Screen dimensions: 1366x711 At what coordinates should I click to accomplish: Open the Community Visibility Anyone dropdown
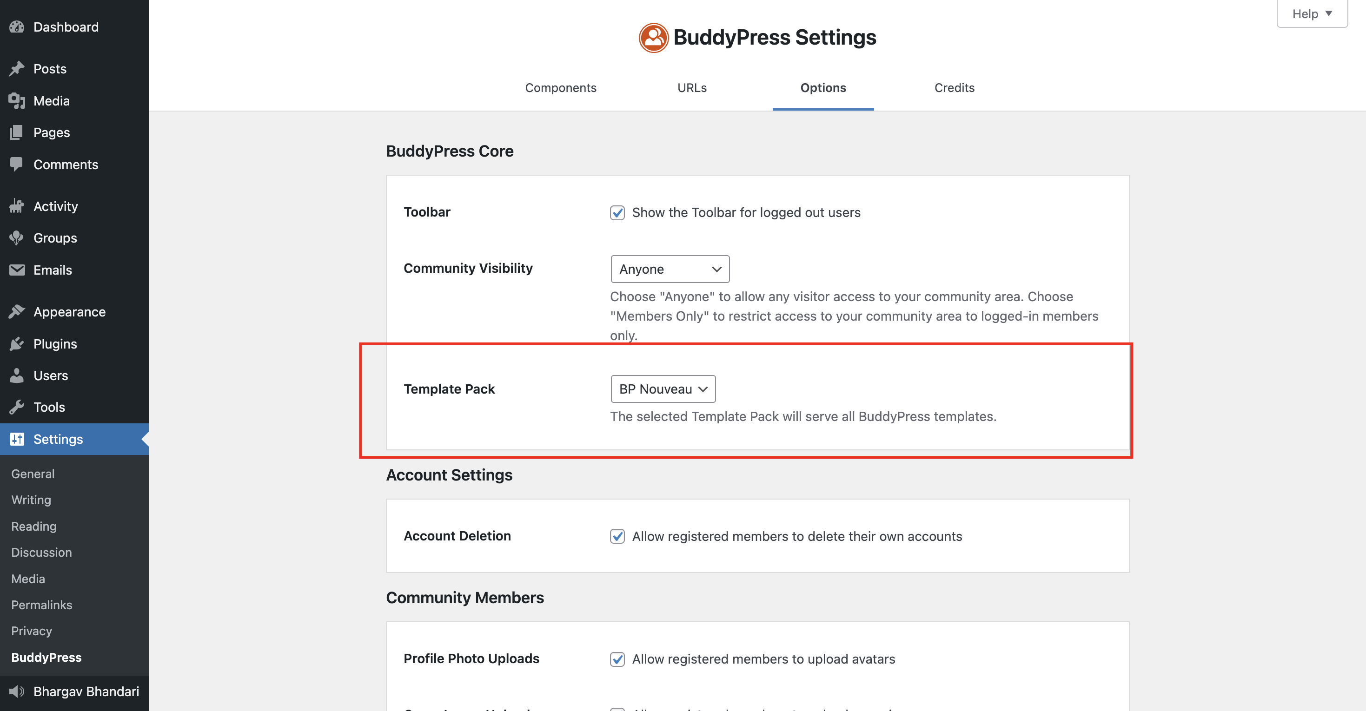(x=670, y=270)
